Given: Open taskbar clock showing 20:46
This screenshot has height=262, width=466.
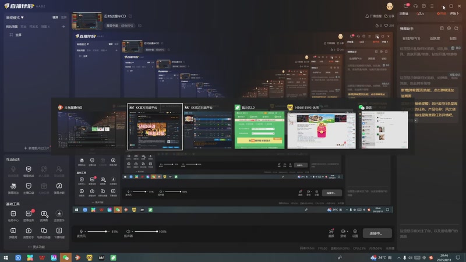Looking at the screenshot, I should [x=444, y=257].
